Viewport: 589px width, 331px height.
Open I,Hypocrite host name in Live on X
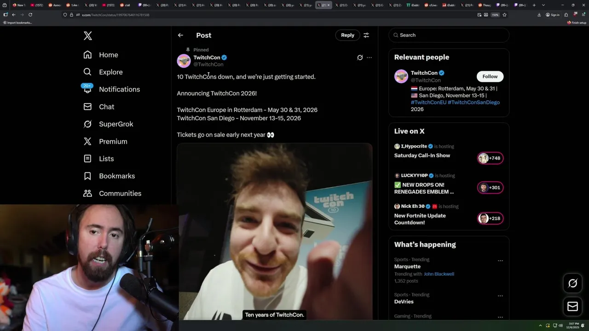pyautogui.click(x=414, y=146)
